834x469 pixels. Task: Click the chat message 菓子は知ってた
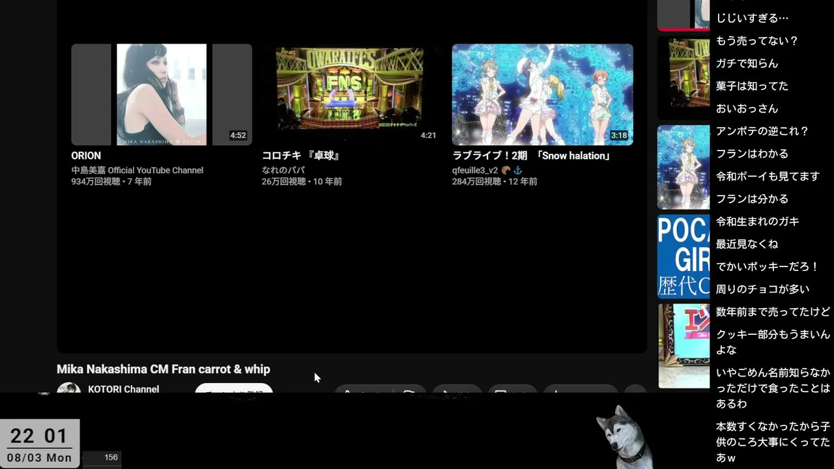point(752,86)
